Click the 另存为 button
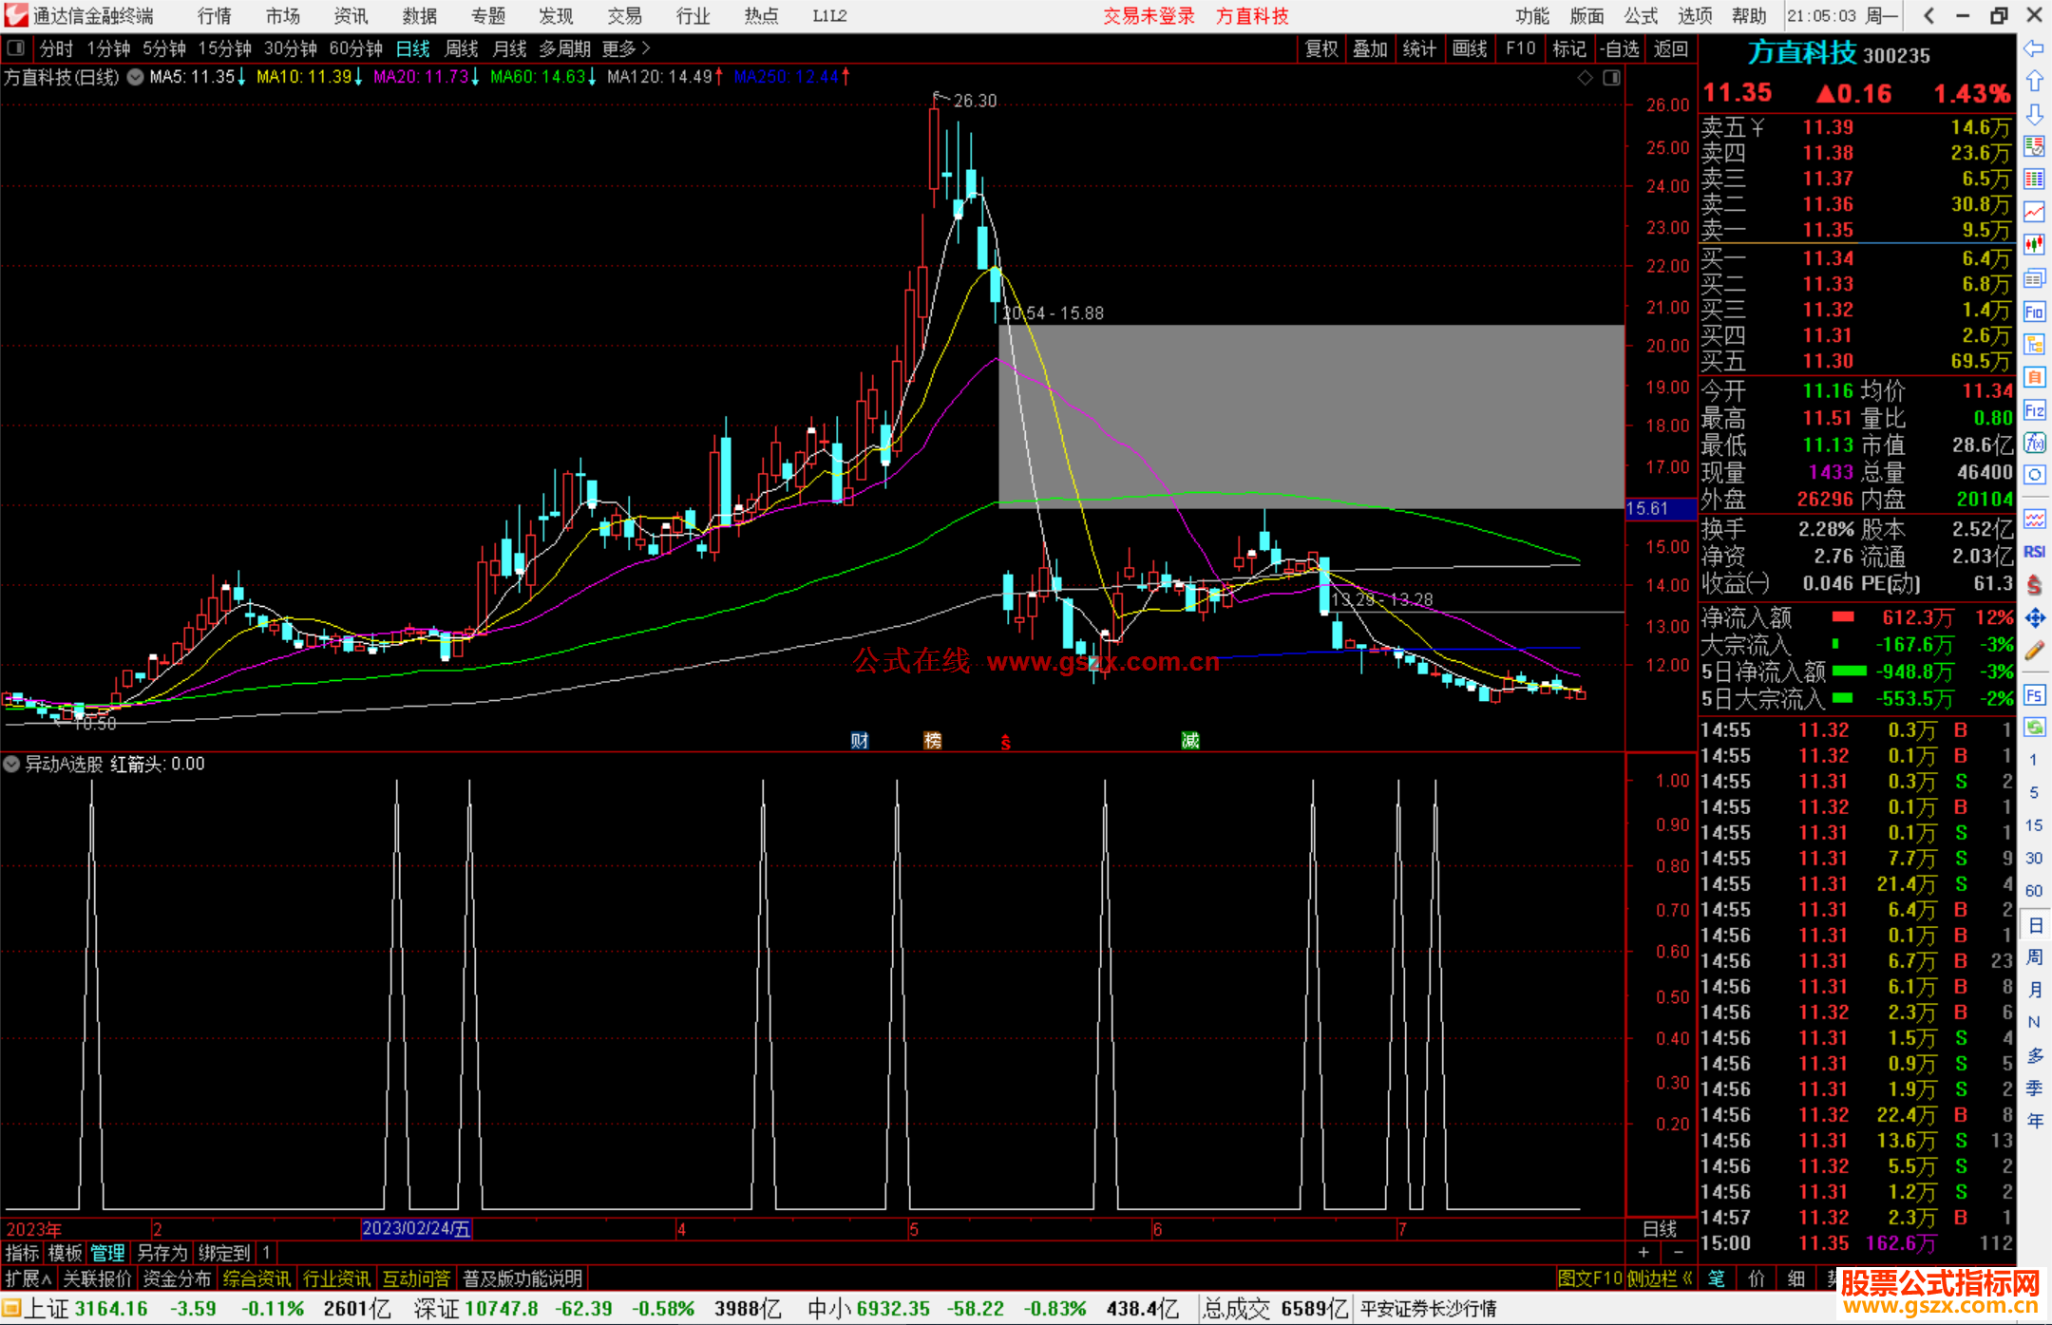Viewport: 2052px width, 1325px height. click(x=161, y=1253)
